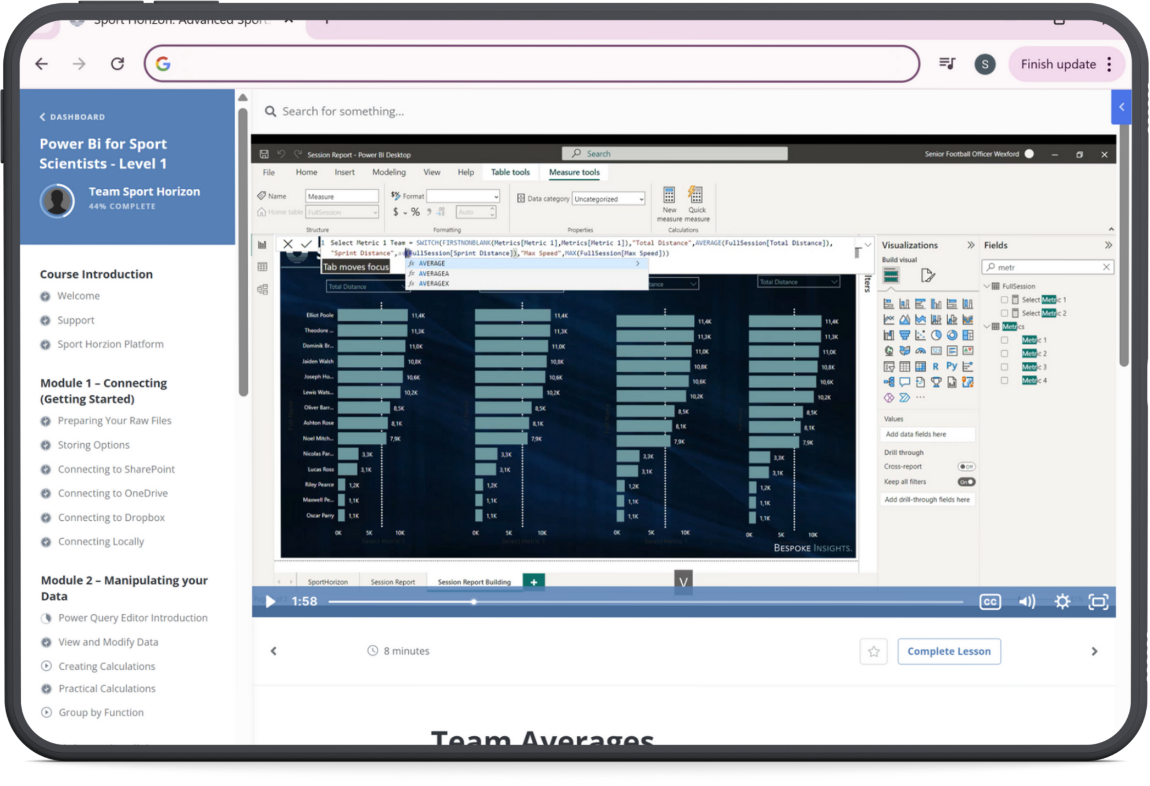The height and width of the screenshot is (786, 1150).
Task: Open video settings gear icon
Action: point(1062,602)
